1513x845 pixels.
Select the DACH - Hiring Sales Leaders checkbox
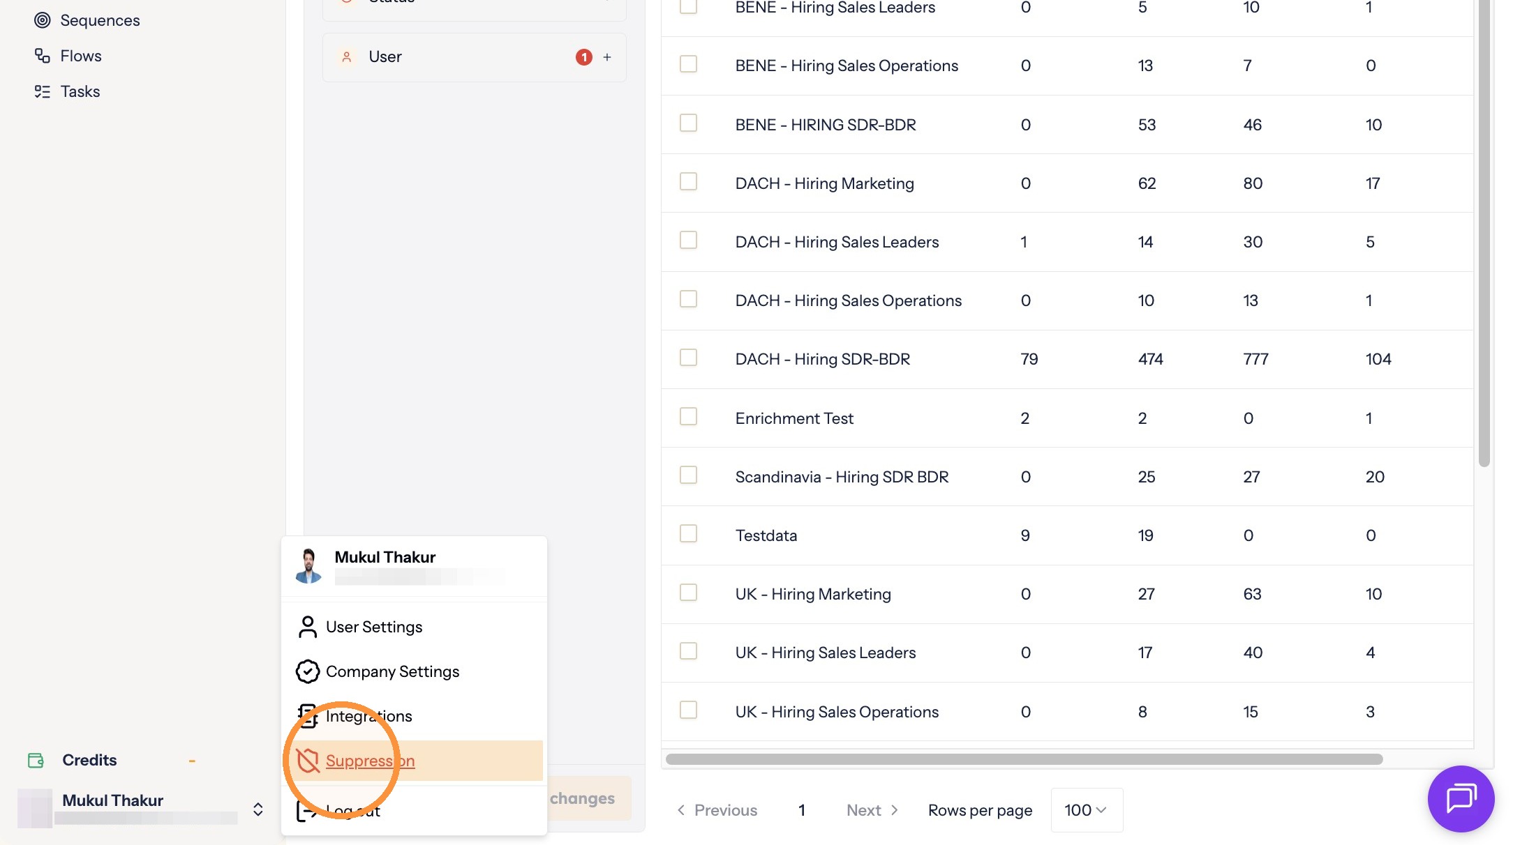tap(689, 240)
